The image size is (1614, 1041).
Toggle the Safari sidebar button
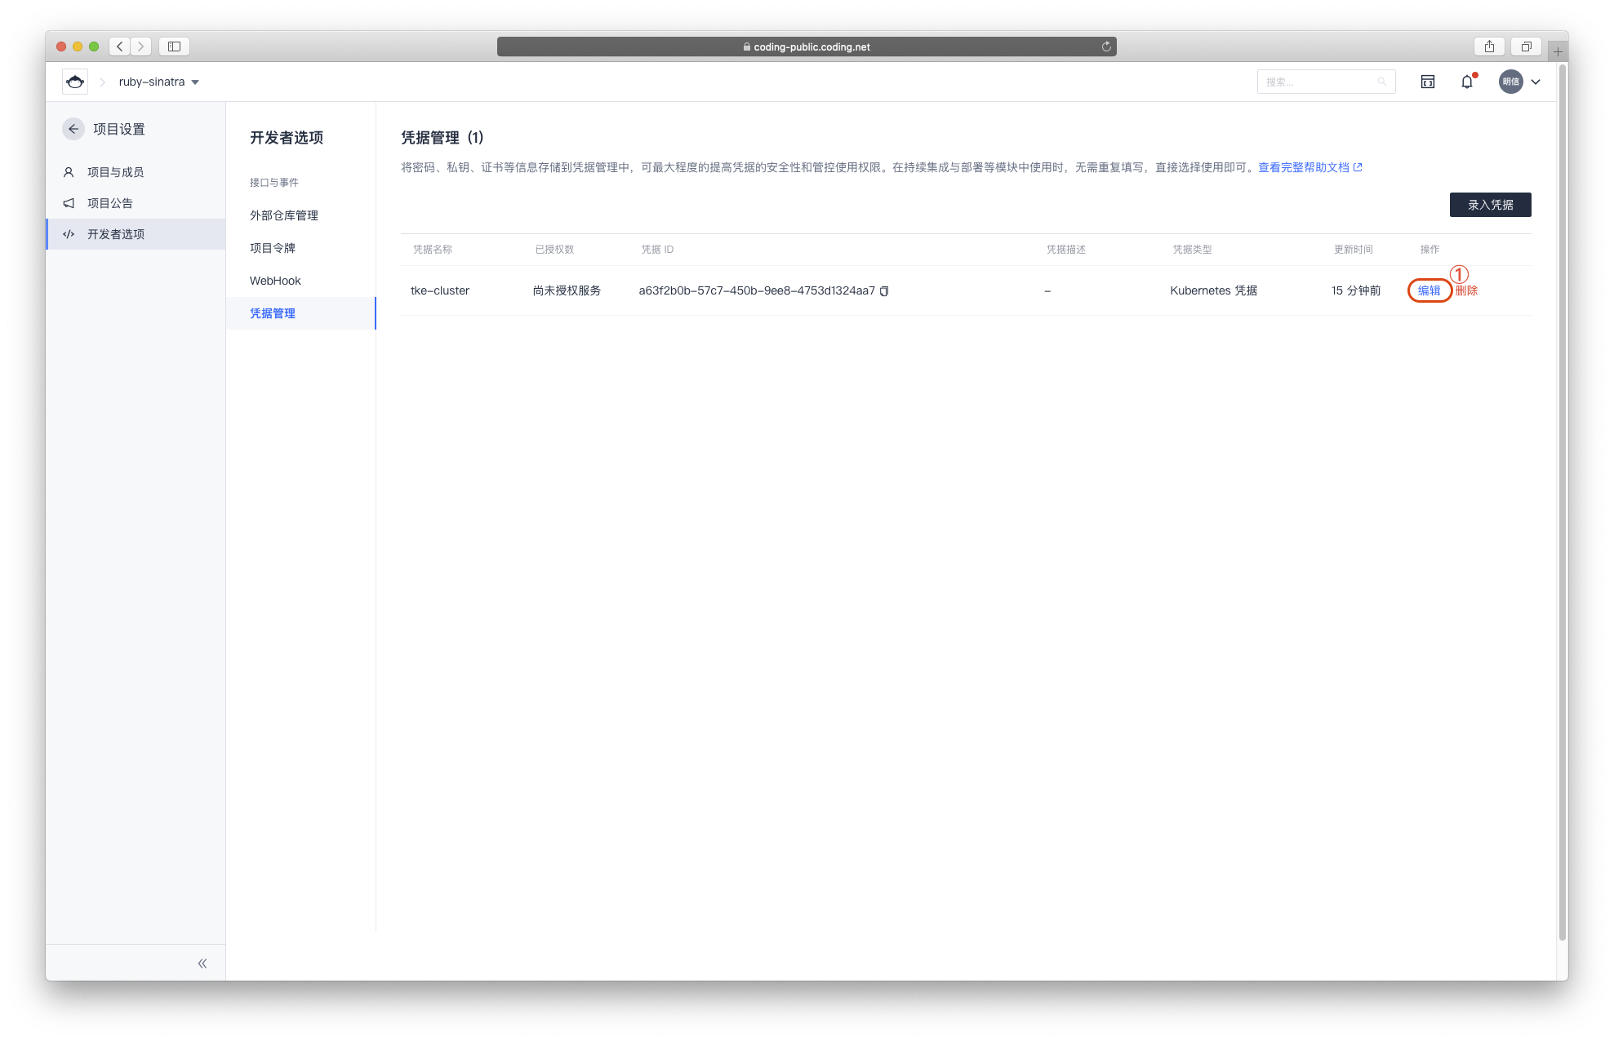click(174, 47)
